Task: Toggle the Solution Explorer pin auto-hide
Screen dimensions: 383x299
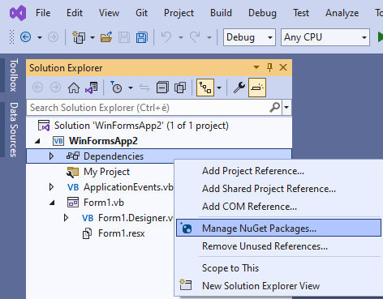Action: pyautogui.click(x=269, y=67)
